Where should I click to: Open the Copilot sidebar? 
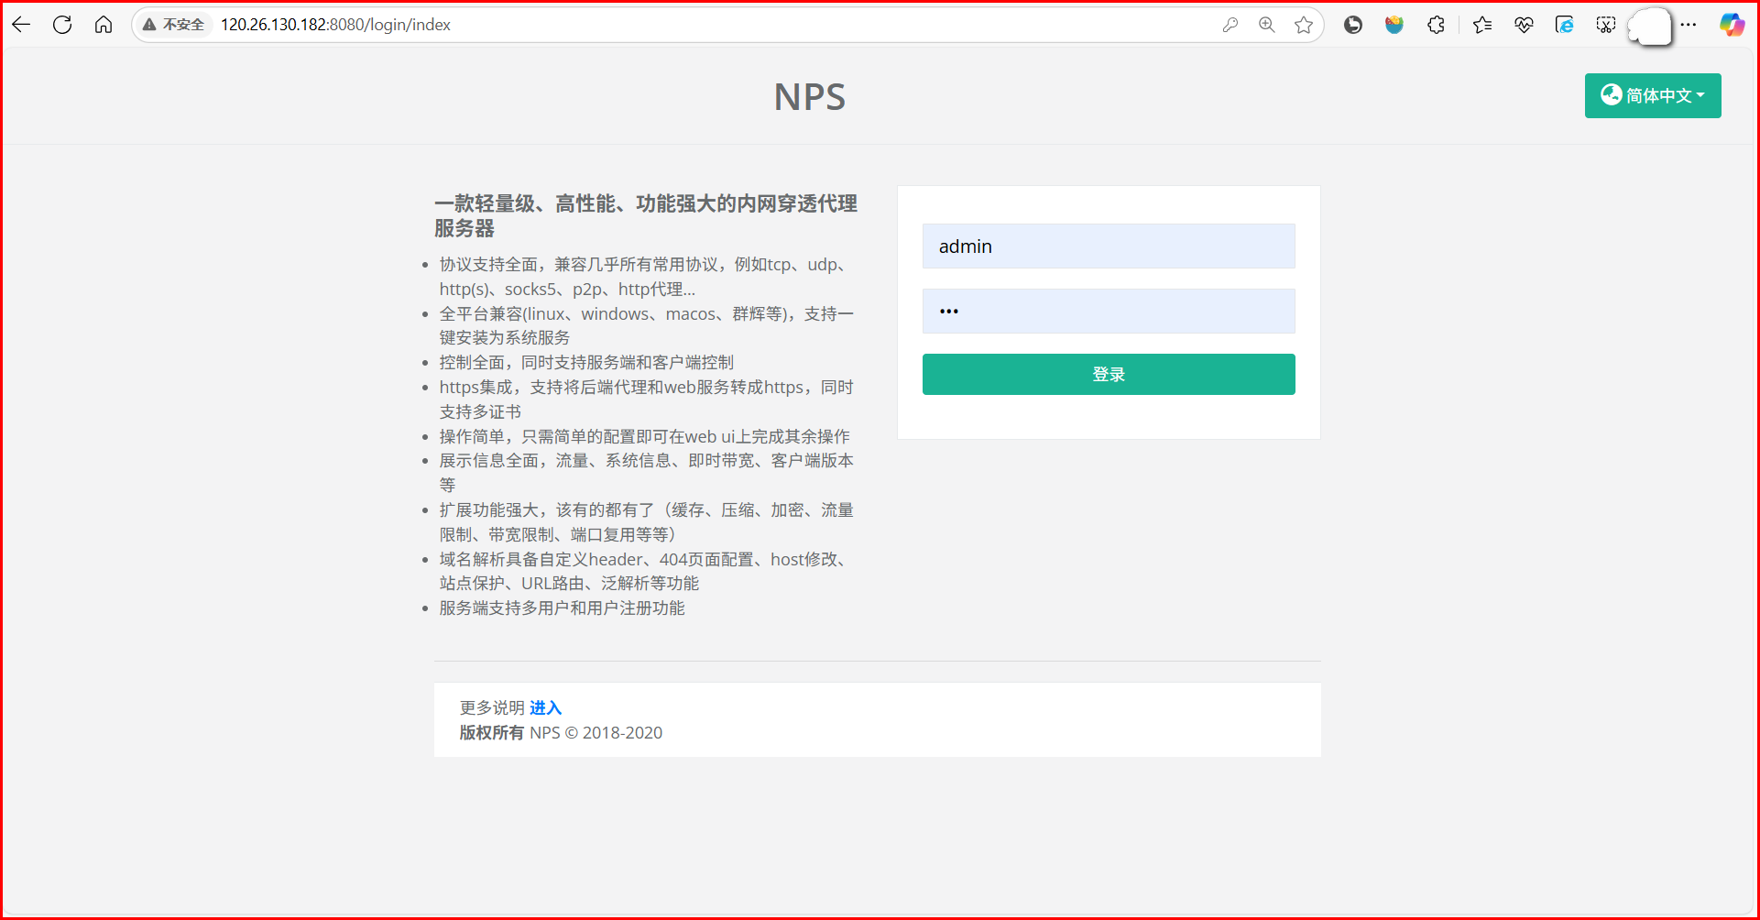[x=1732, y=25]
